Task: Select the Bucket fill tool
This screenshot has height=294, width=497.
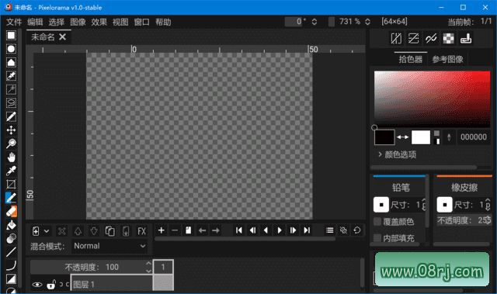Action: point(11,225)
